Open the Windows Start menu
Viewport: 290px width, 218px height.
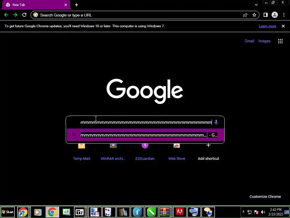(8, 212)
